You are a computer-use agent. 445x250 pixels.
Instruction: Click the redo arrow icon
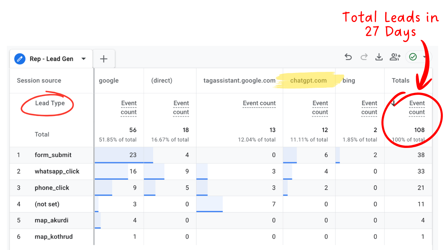point(364,57)
